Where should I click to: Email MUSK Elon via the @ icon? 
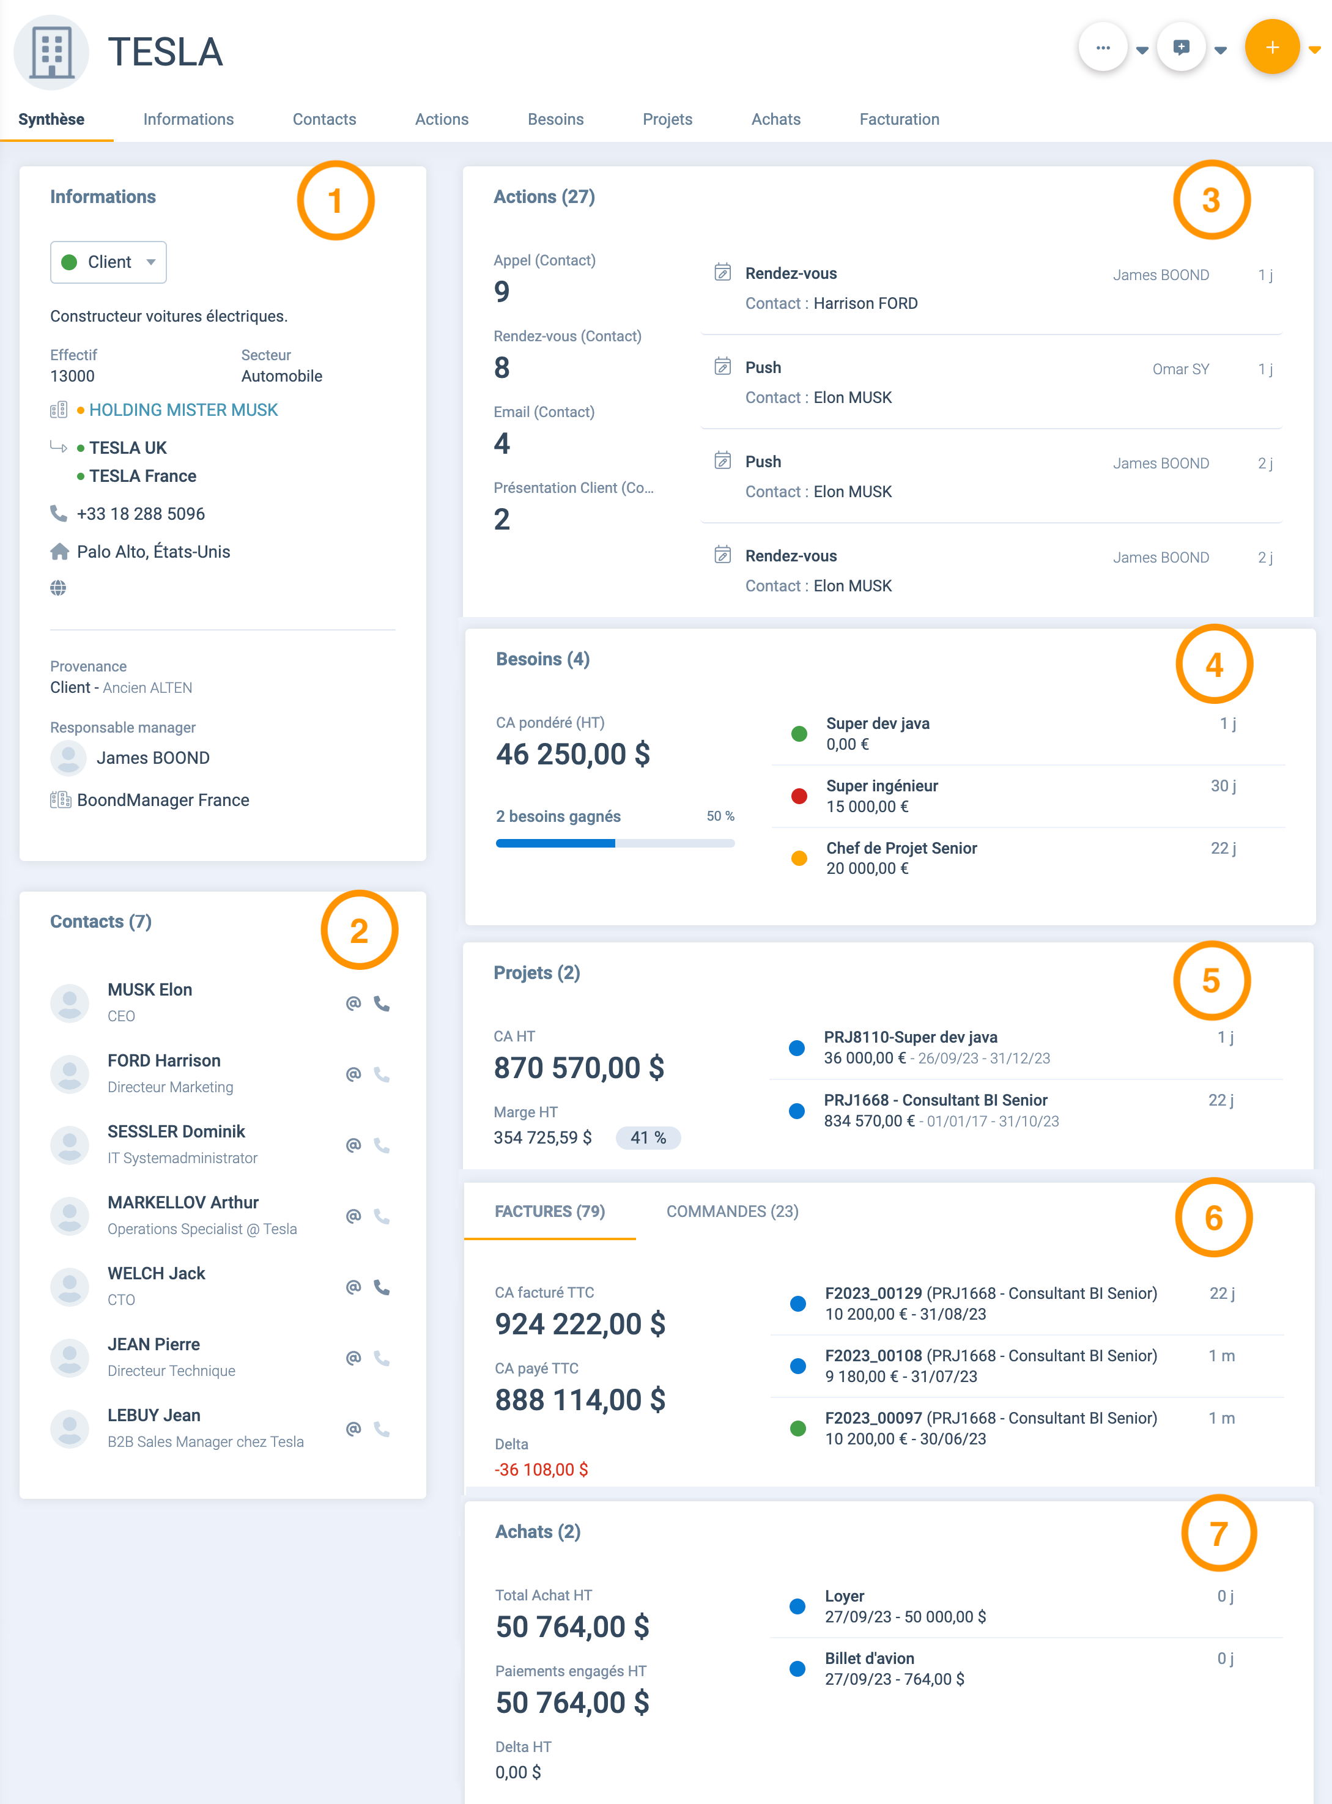pyautogui.click(x=353, y=1004)
